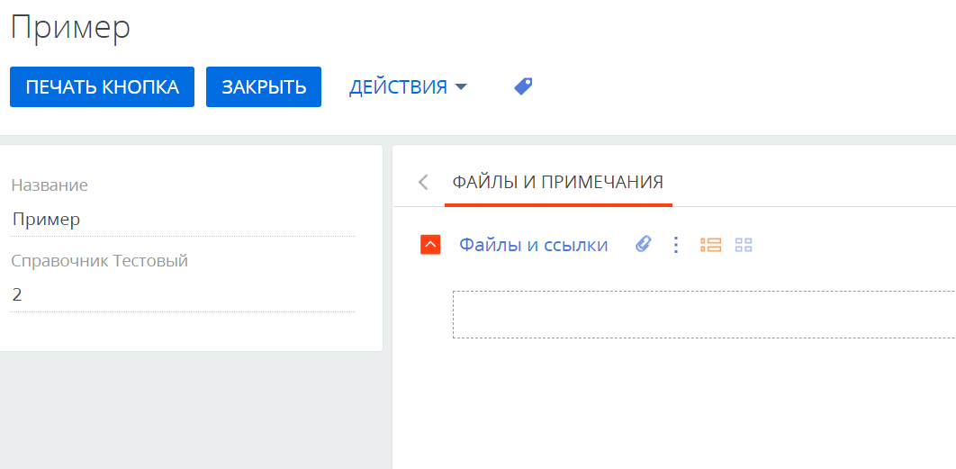Image resolution: width=956 pixels, height=469 pixels.
Task: Click the Справочник Тестовый field value 2
Action: pos(183,295)
